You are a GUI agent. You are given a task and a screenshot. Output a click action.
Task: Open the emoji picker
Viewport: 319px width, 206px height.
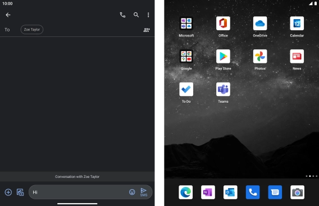[x=132, y=192]
